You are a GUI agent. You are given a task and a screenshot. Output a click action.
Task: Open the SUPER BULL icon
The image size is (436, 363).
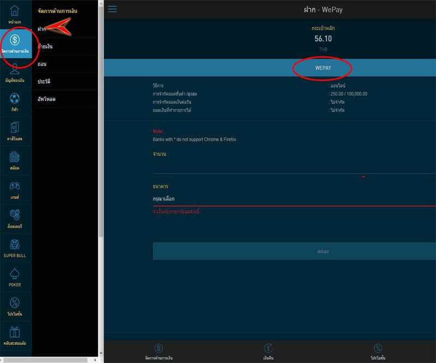[15, 244]
